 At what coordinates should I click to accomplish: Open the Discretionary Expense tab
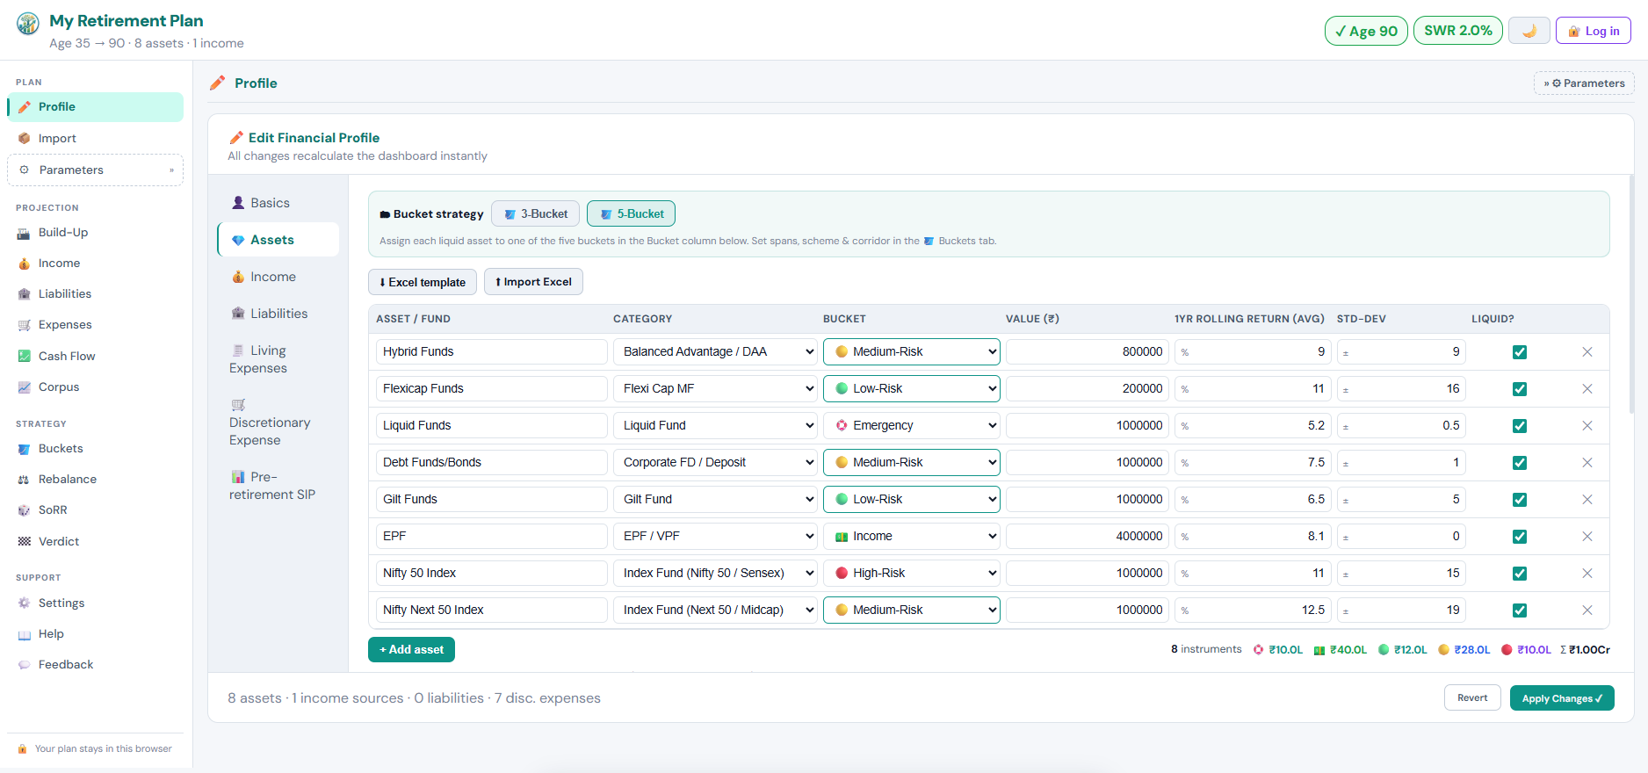278,423
